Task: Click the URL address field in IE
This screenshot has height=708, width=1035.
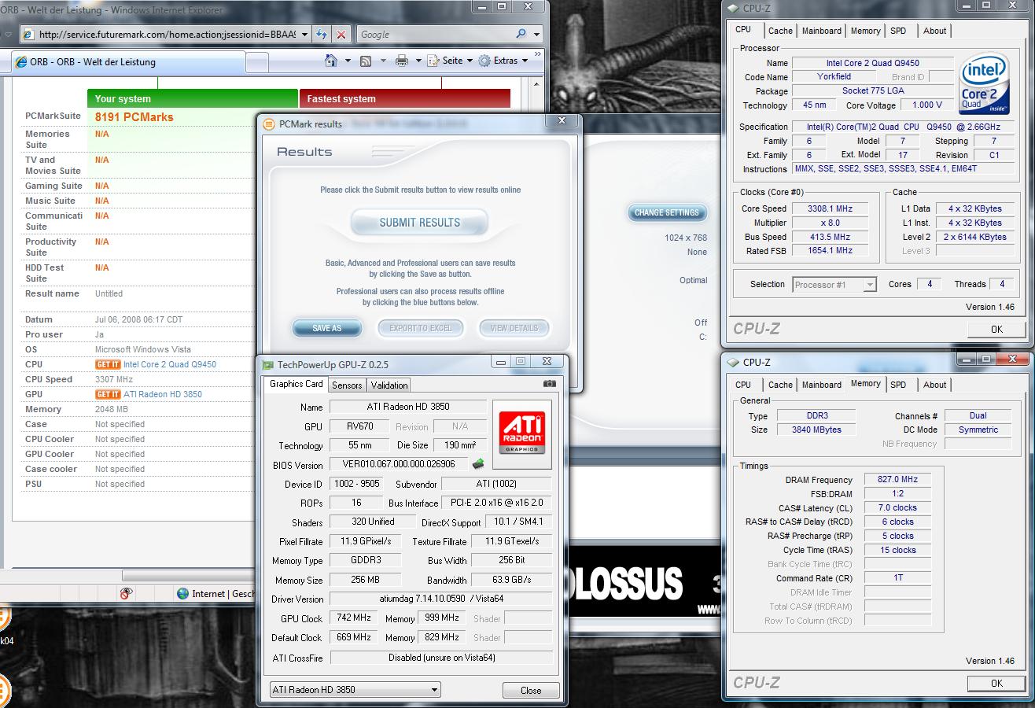Action: click(167, 35)
